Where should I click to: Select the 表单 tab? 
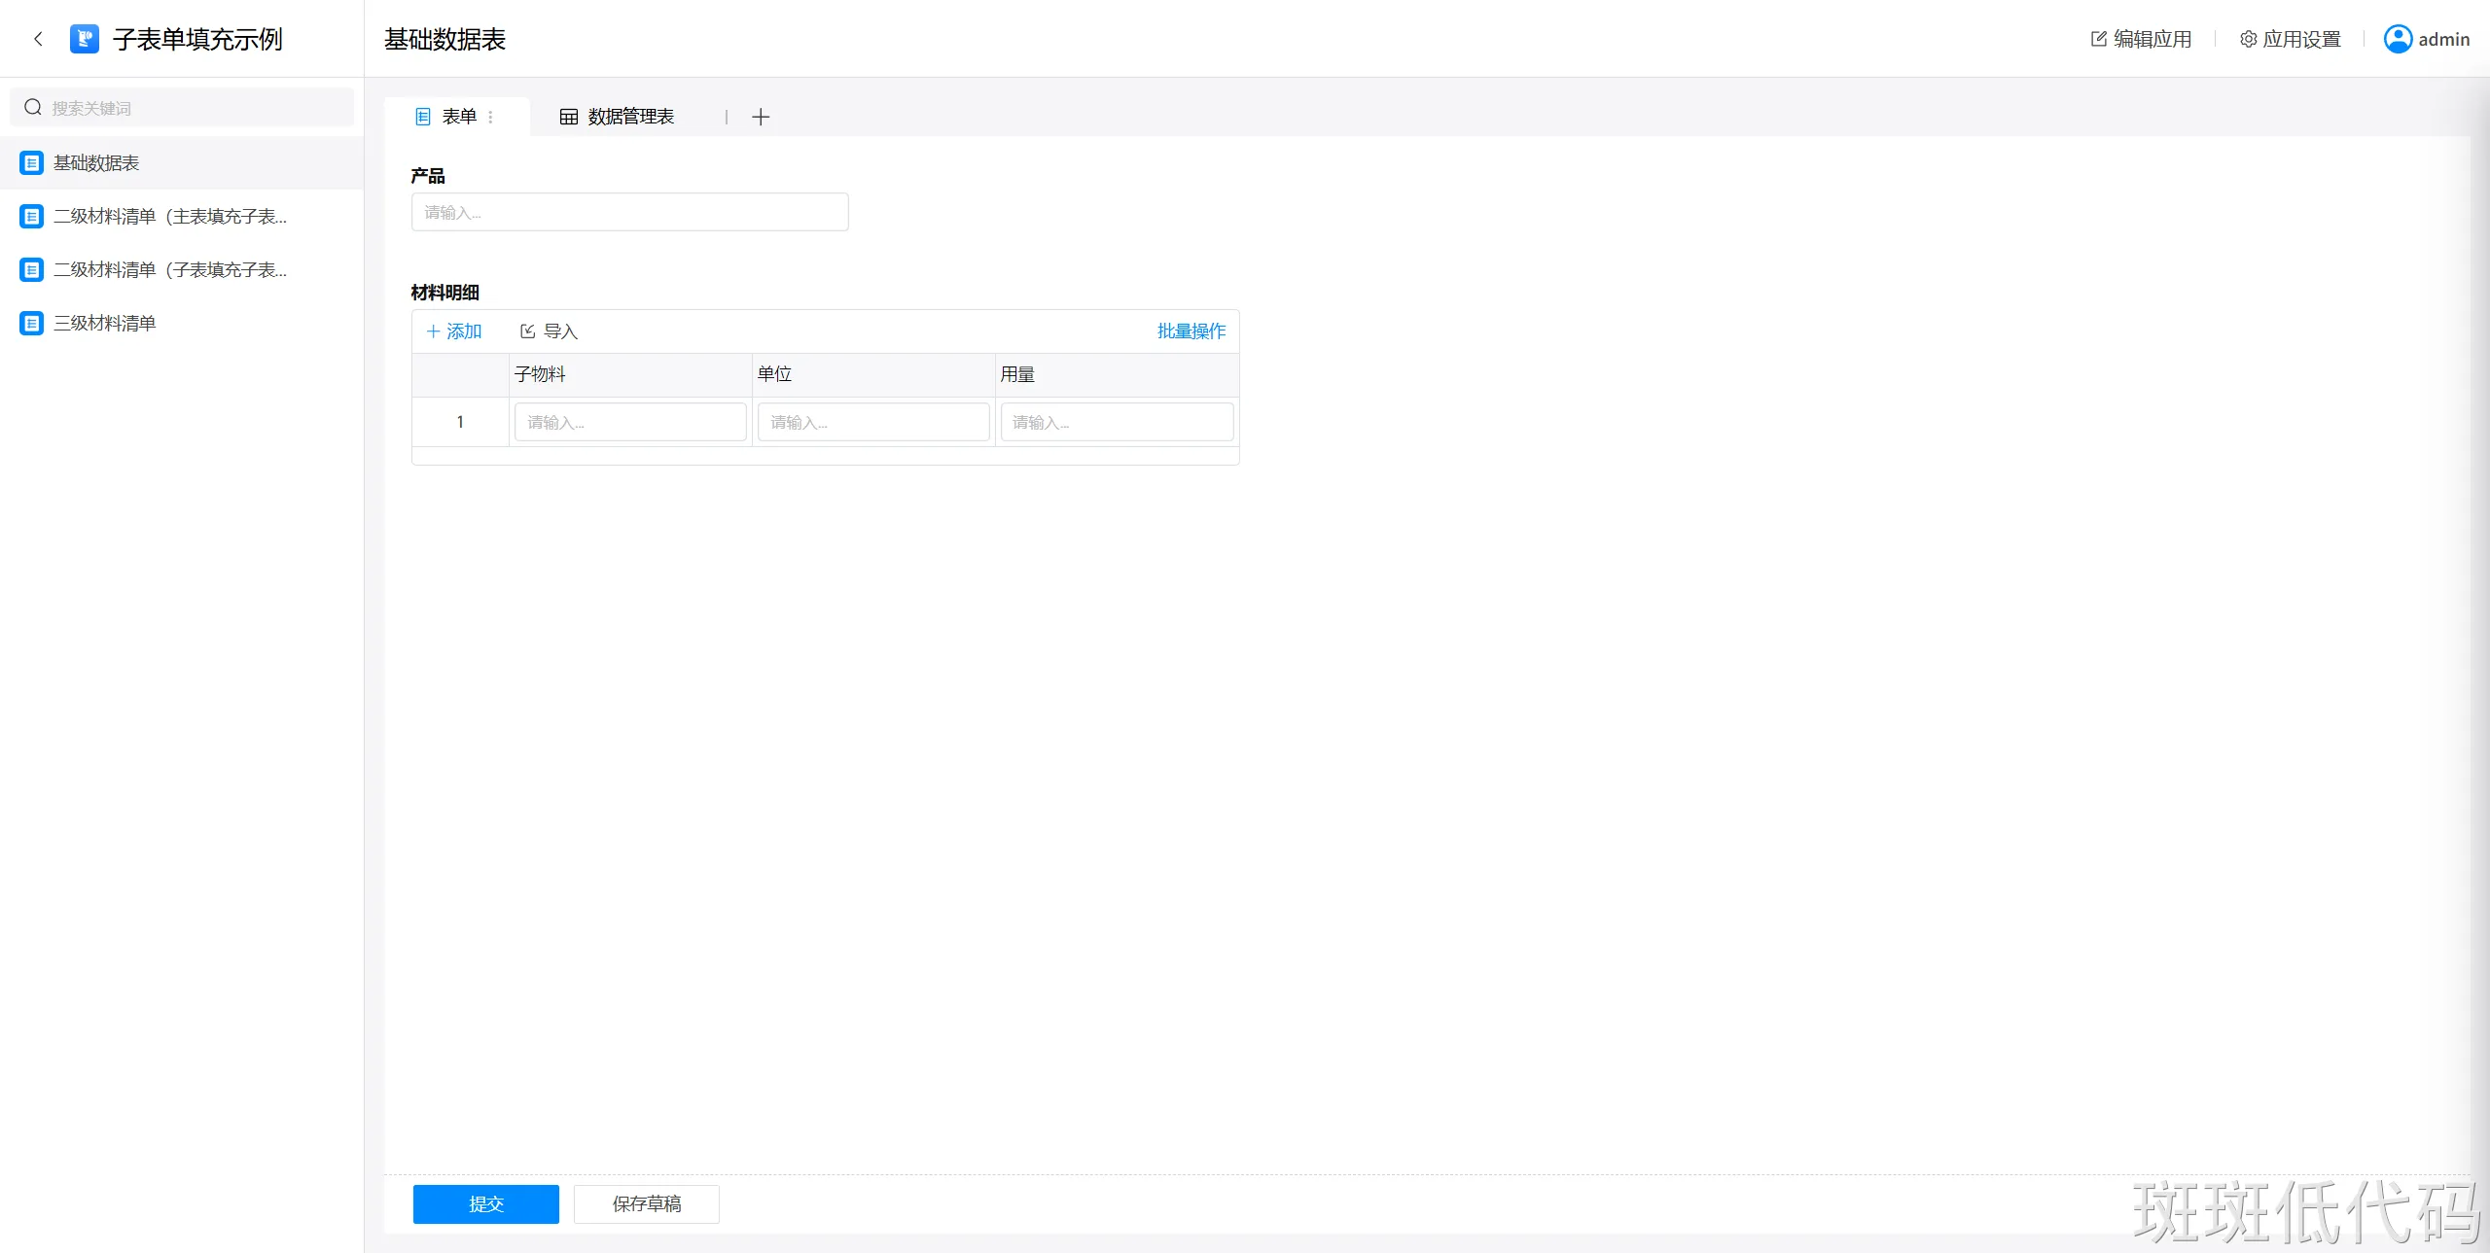click(x=447, y=117)
